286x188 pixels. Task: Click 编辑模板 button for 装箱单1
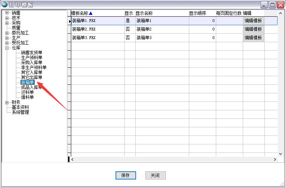[253, 21]
